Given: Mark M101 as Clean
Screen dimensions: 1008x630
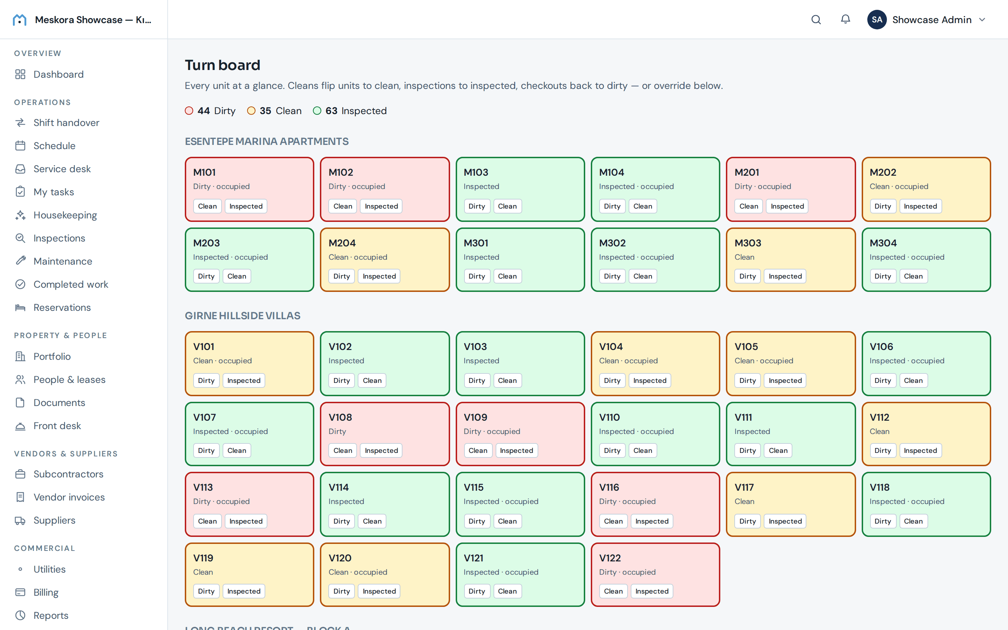Looking at the screenshot, I should [x=207, y=206].
